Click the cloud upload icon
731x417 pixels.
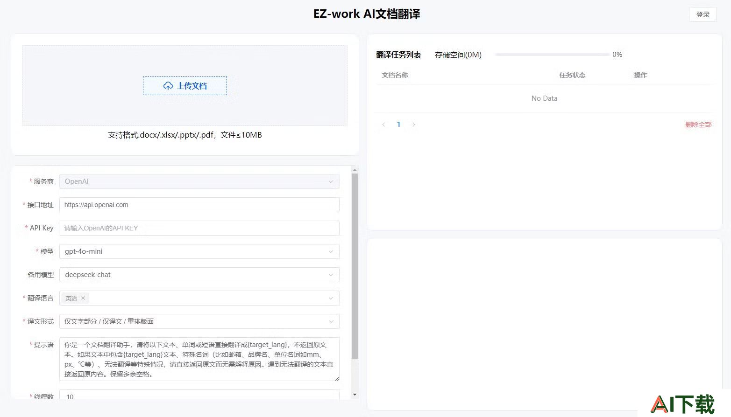(x=168, y=86)
